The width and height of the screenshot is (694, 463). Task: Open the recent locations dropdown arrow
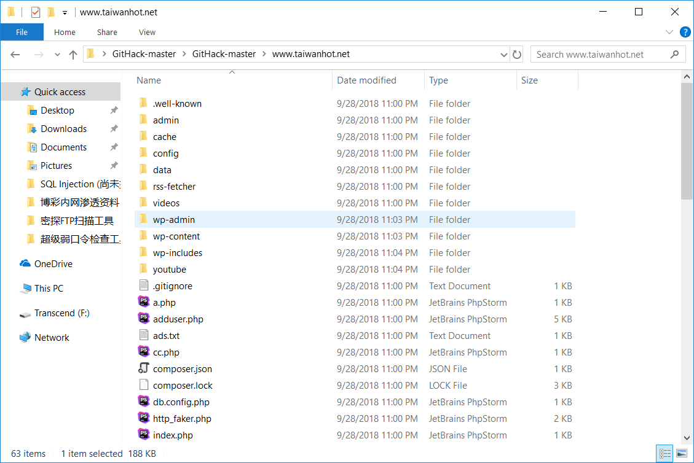(x=57, y=55)
